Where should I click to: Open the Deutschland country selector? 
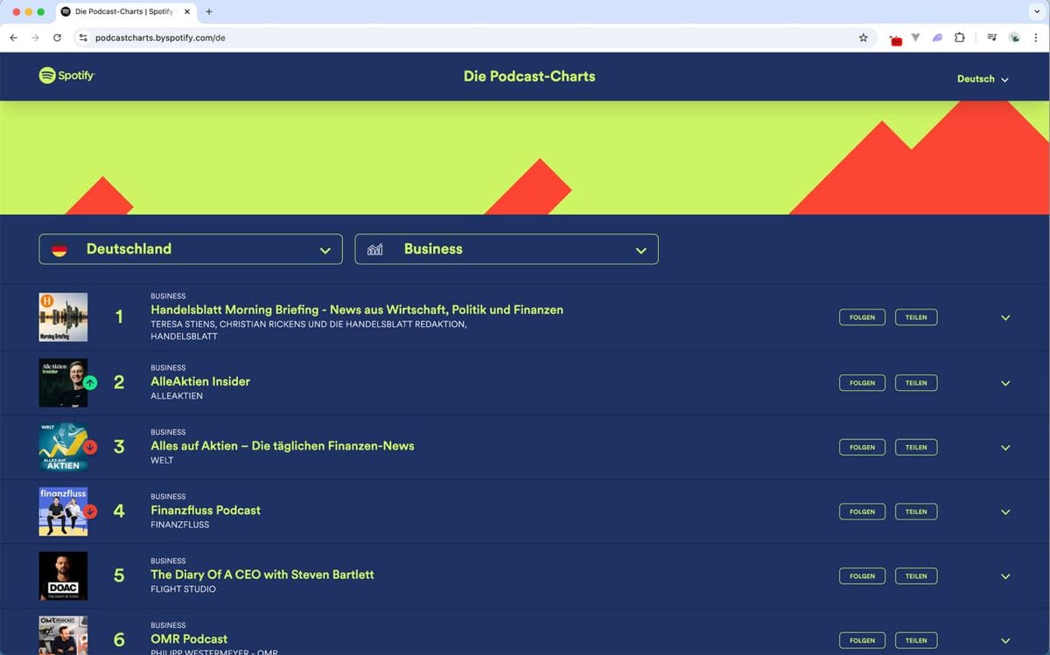coord(191,249)
